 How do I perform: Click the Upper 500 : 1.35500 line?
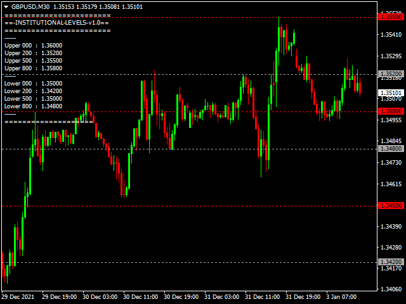(34, 61)
